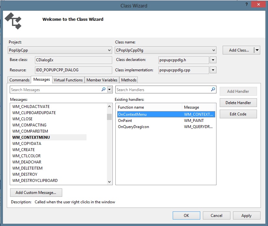
Task: Switch to the Member Variables tab
Action: [102, 80]
